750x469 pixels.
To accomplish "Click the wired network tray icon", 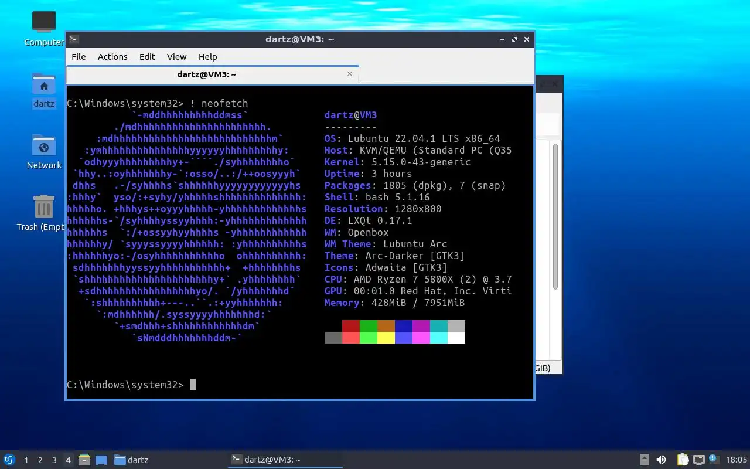I will (698, 460).
